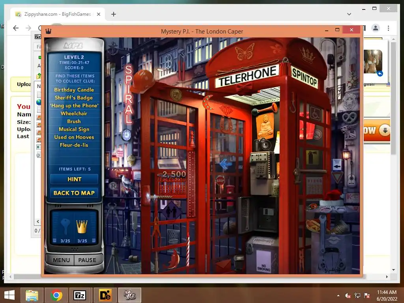Click the taskbar clock showing 11:44 AM
The image size is (404, 303).
pyautogui.click(x=387, y=296)
